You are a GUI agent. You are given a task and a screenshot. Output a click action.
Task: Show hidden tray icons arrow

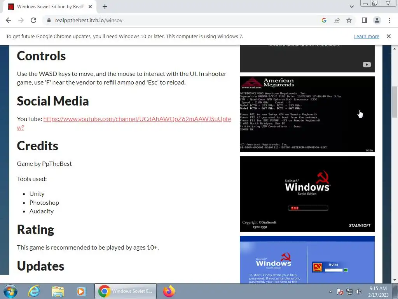[330, 292]
